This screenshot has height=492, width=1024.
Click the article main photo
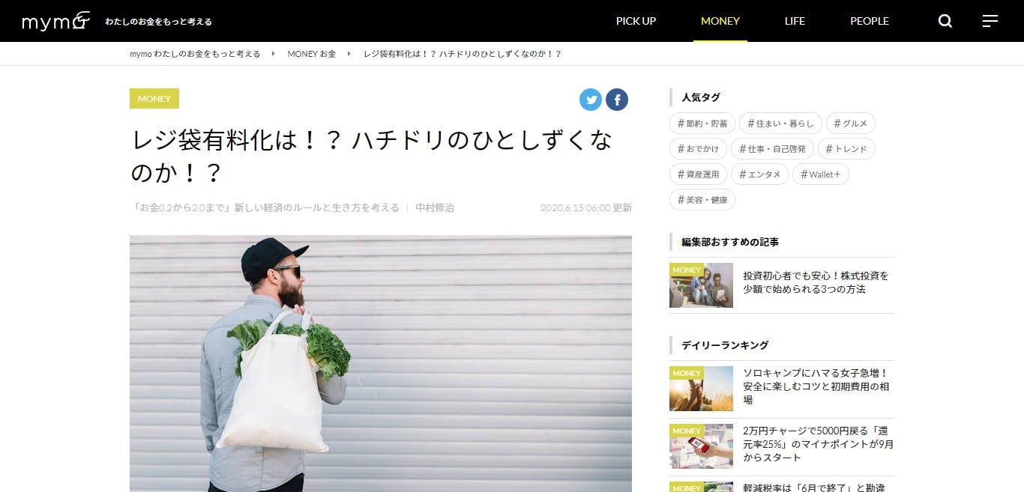coord(381,364)
